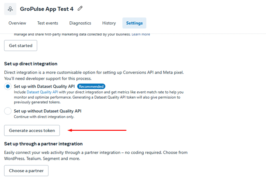Open the Learn more link

coord(141,34)
